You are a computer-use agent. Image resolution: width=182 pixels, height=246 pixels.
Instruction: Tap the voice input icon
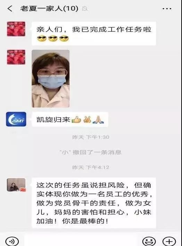[x=12, y=241]
